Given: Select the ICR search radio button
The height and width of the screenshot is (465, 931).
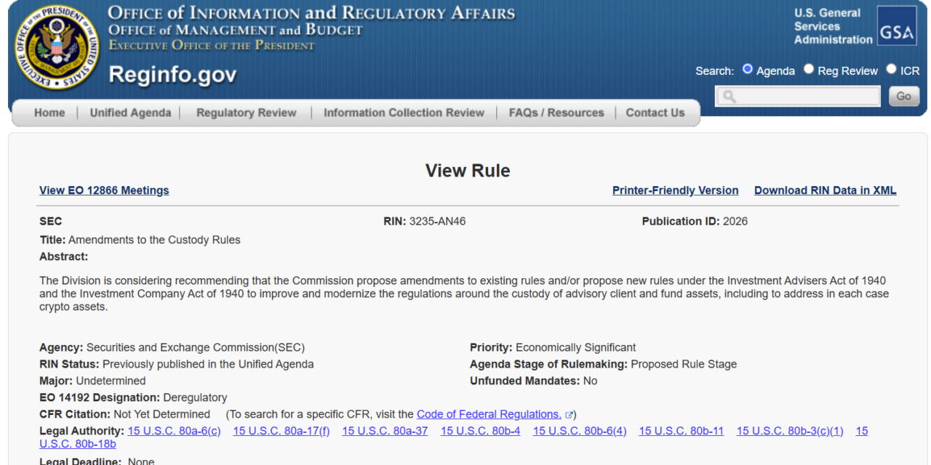Looking at the screenshot, I should [891, 70].
